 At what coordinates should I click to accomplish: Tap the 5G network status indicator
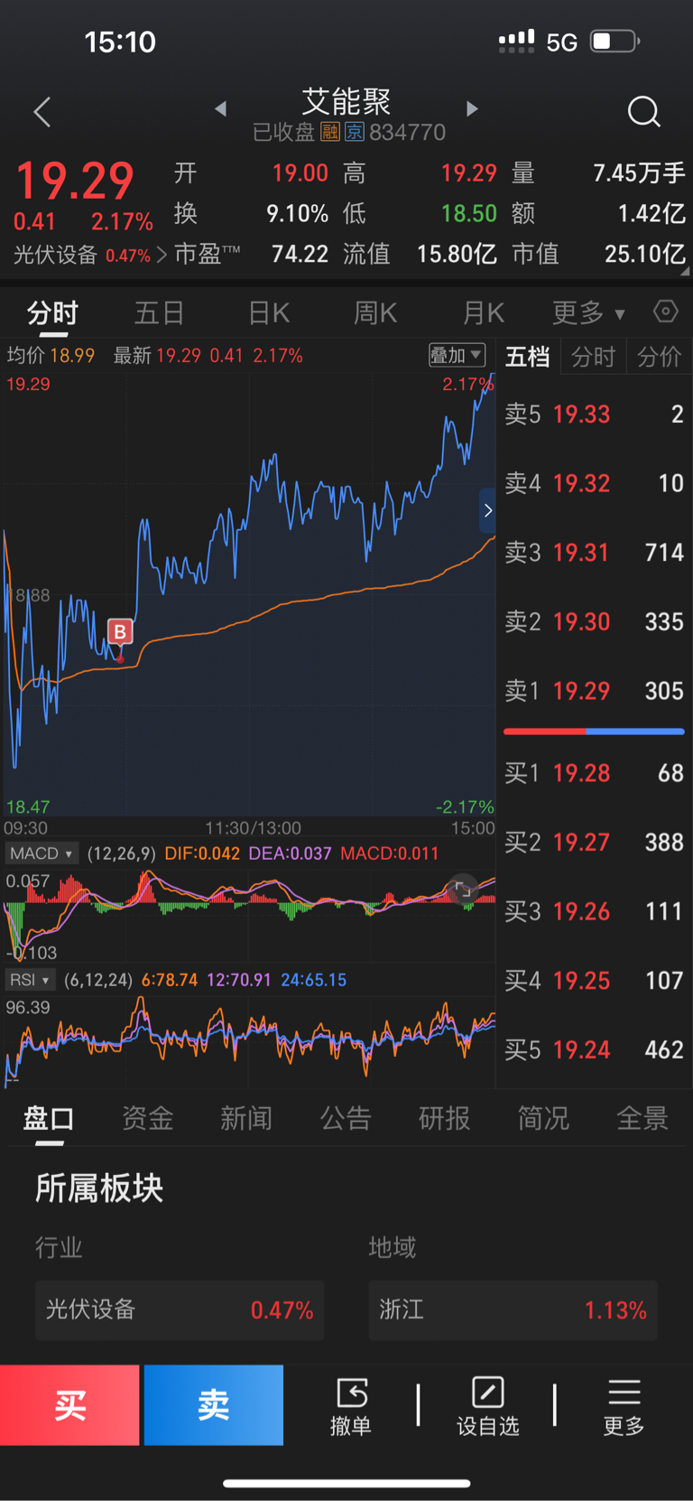(561, 42)
